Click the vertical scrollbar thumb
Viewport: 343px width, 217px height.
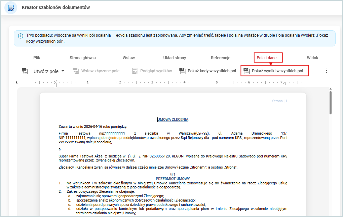point(331,103)
